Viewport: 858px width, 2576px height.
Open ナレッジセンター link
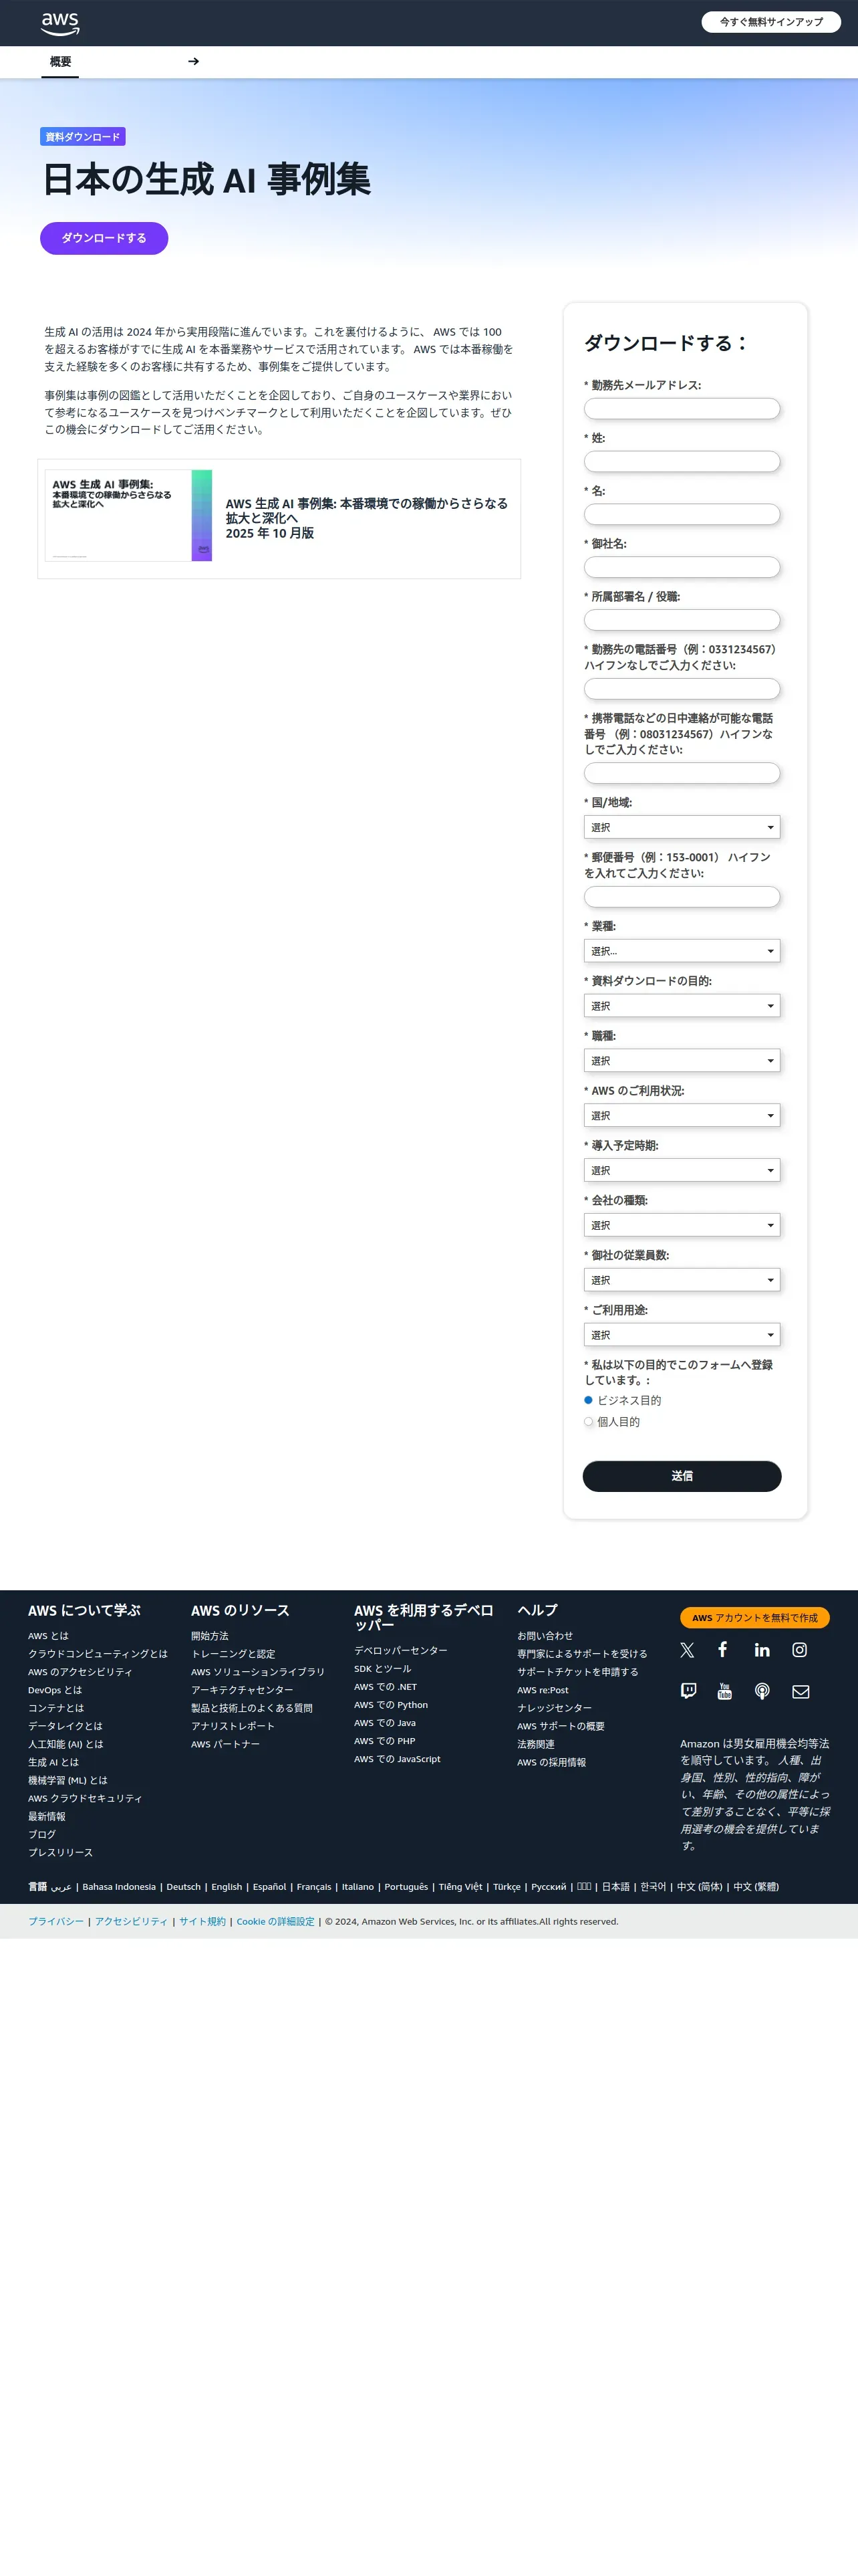click(x=555, y=1708)
